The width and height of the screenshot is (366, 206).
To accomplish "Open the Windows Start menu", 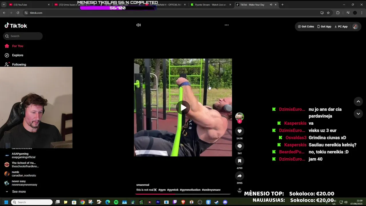I will pyautogui.click(x=6, y=202).
